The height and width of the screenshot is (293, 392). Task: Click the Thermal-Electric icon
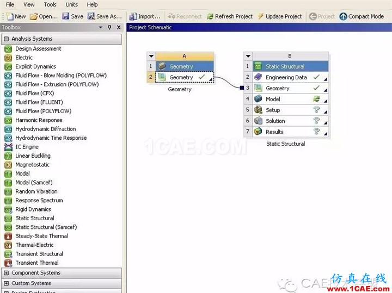pyautogui.click(x=8, y=245)
